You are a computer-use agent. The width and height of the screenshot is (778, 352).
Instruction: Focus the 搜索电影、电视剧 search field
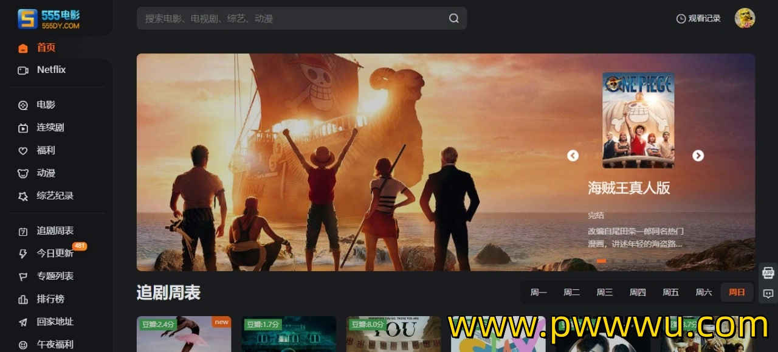point(301,18)
